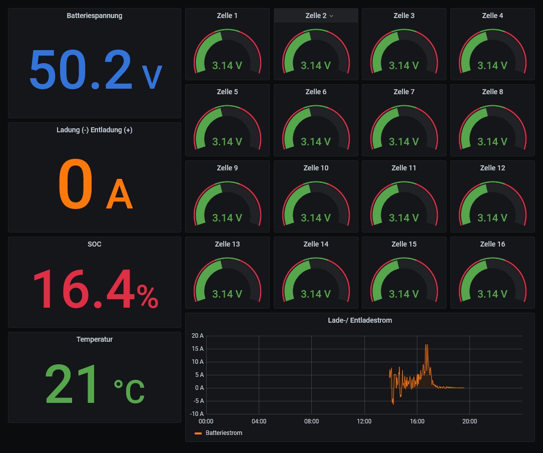This screenshot has height=453, width=543.
Task: Click the SOC panel title
Action: [x=94, y=244]
